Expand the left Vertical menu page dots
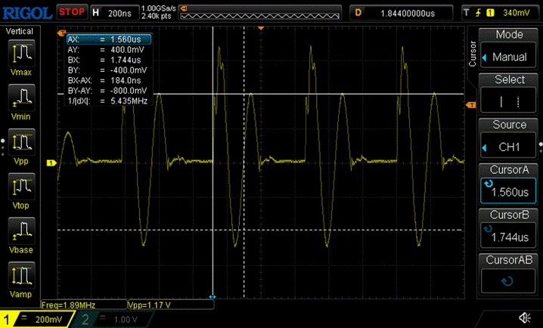Screen dimensions: 543x328 coord(3,147)
